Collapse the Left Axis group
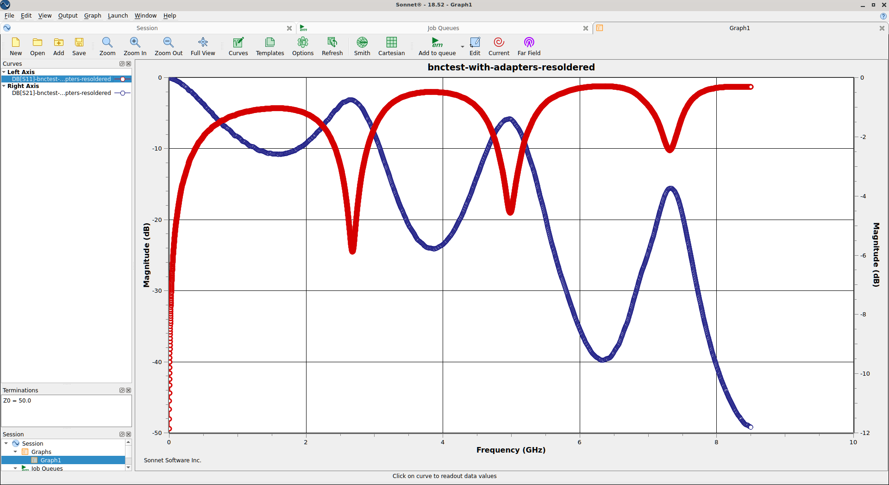The height and width of the screenshot is (485, 889). tap(4, 72)
